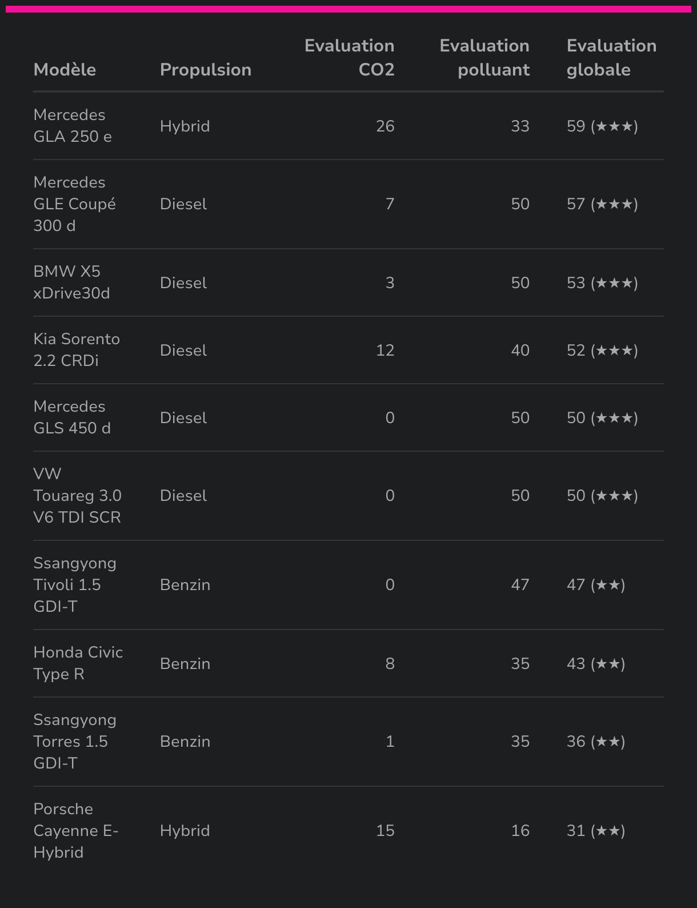The image size is (697, 908).
Task: Select the Mercedes GLS 450 d row name
Action: click(72, 417)
